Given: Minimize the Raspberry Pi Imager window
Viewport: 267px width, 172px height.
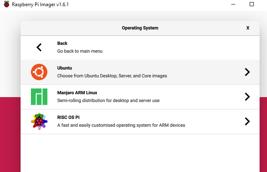Looking at the screenshot, I should click(233, 4).
